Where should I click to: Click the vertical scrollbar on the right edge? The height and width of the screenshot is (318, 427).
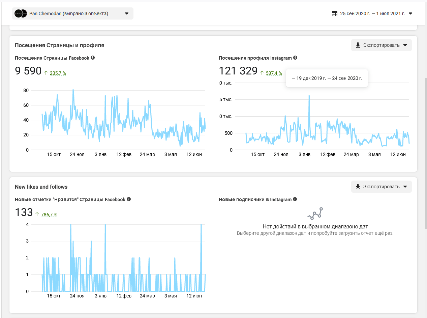point(425,152)
